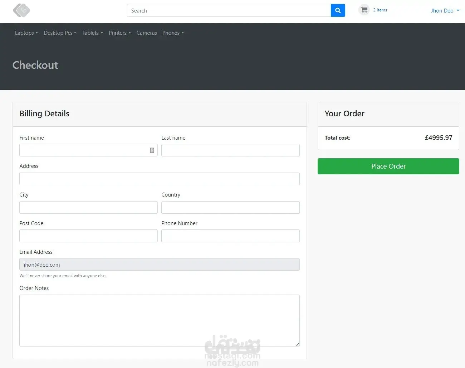The width and height of the screenshot is (465, 368).
Task: Click inside the Order Notes textarea
Action: point(160,320)
